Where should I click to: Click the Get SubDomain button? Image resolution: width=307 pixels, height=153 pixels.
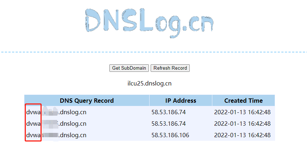129,68
